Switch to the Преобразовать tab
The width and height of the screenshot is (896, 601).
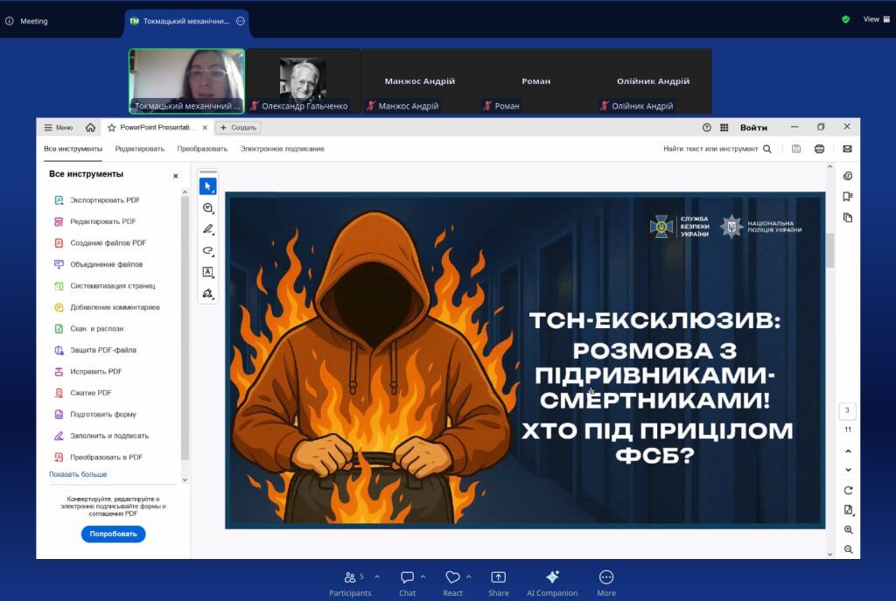(202, 149)
